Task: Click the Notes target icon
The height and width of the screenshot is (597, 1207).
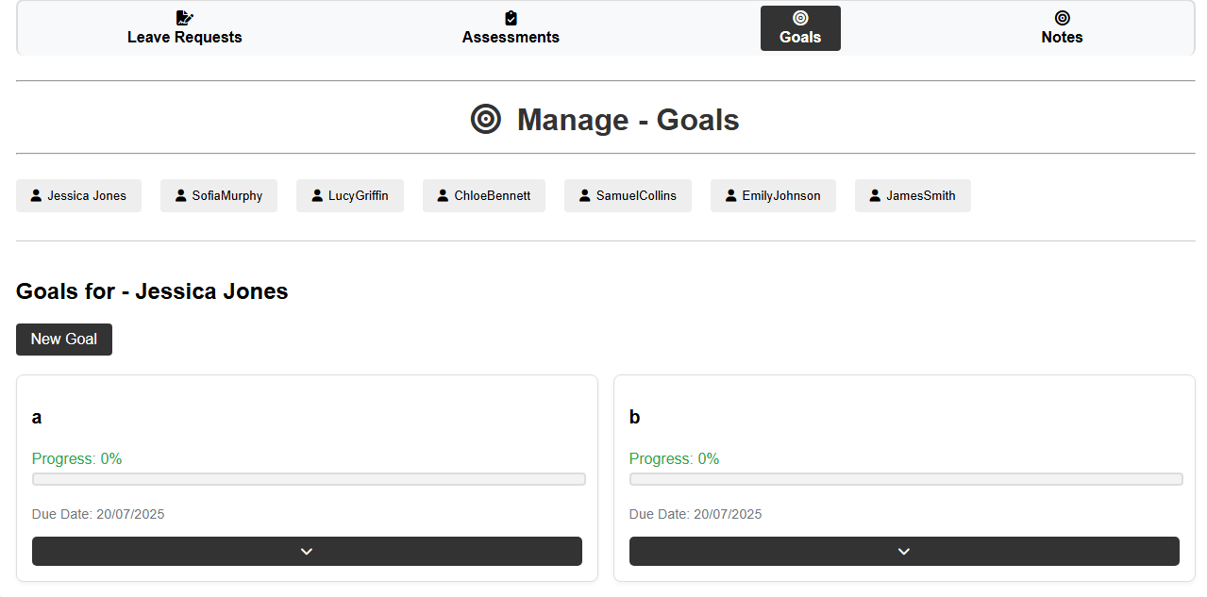Action: point(1062,16)
